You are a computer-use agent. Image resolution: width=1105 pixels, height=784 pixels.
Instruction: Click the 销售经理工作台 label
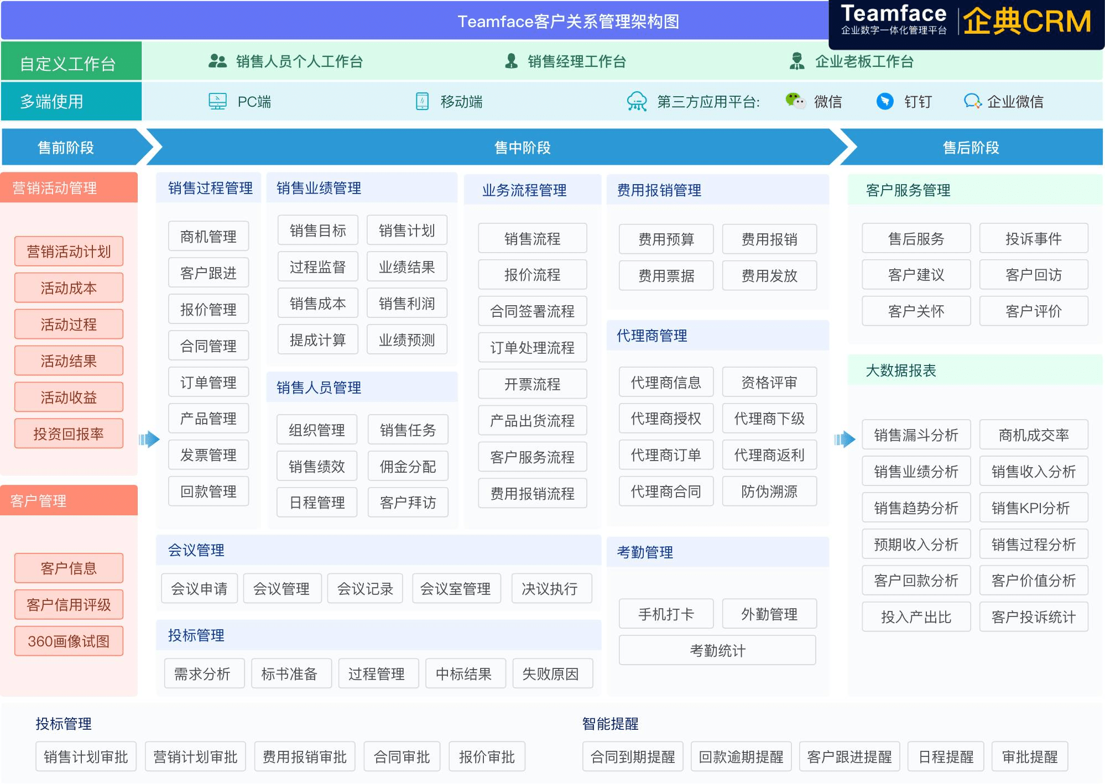coord(577,61)
